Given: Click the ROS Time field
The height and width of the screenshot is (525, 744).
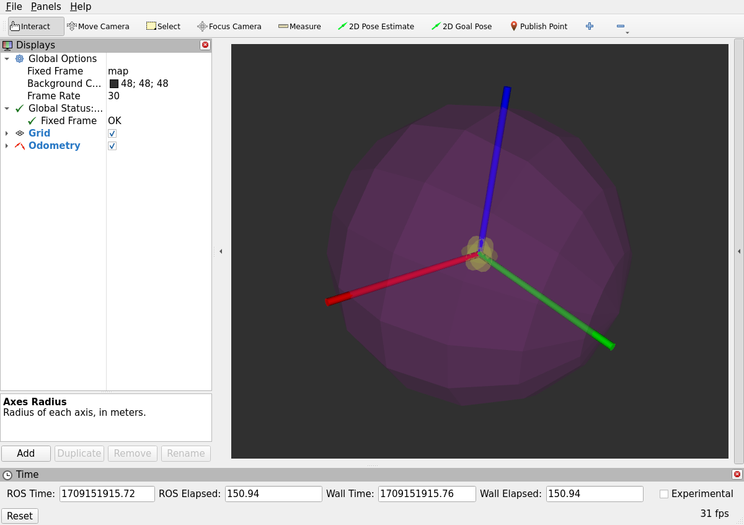Looking at the screenshot, I should [x=107, y=494].
